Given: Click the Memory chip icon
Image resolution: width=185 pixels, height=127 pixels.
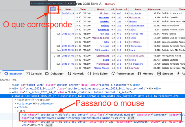Looking at the screenshot, I should pos(139,74).
